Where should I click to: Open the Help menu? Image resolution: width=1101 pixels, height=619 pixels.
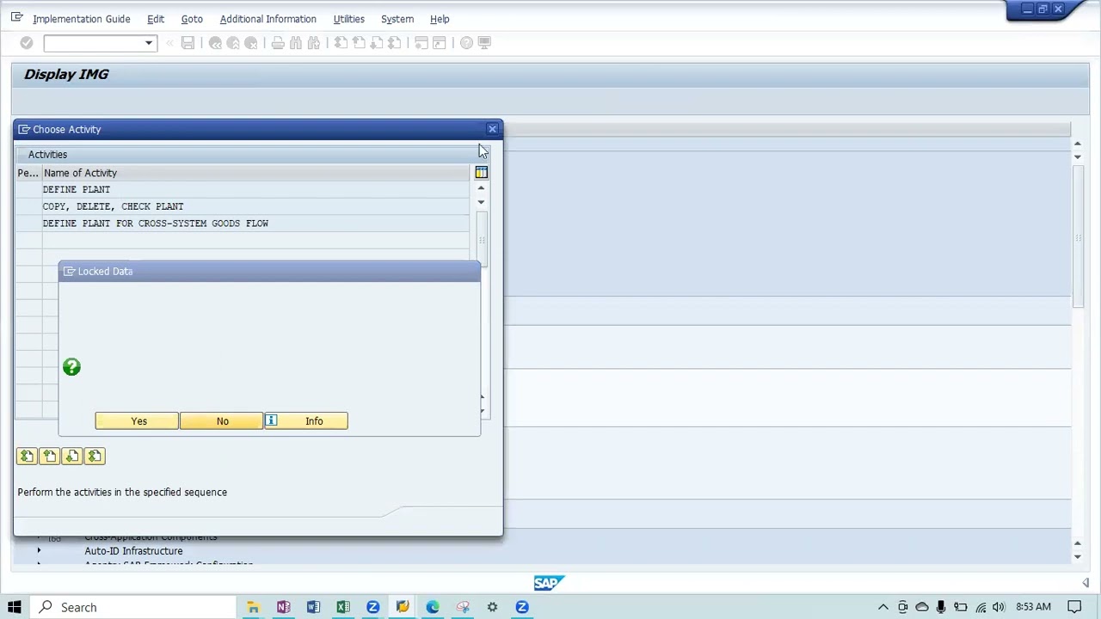[x=440, y=19]
